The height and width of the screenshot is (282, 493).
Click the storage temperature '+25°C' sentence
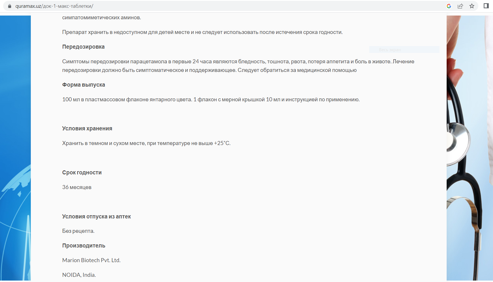point(146,143)
